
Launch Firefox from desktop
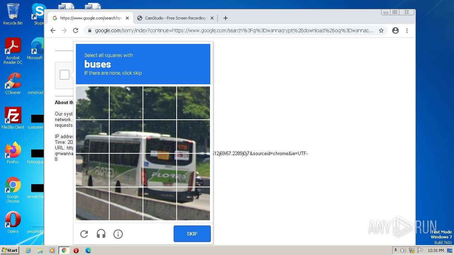pos(13,153)
